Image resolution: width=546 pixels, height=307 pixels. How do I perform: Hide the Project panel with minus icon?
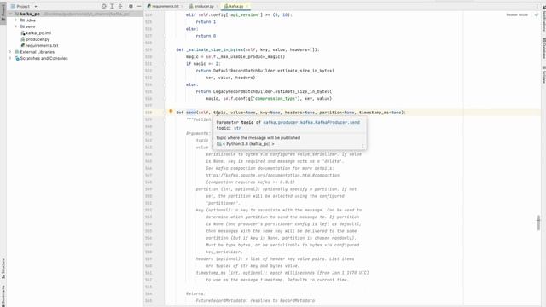(139, 6)
